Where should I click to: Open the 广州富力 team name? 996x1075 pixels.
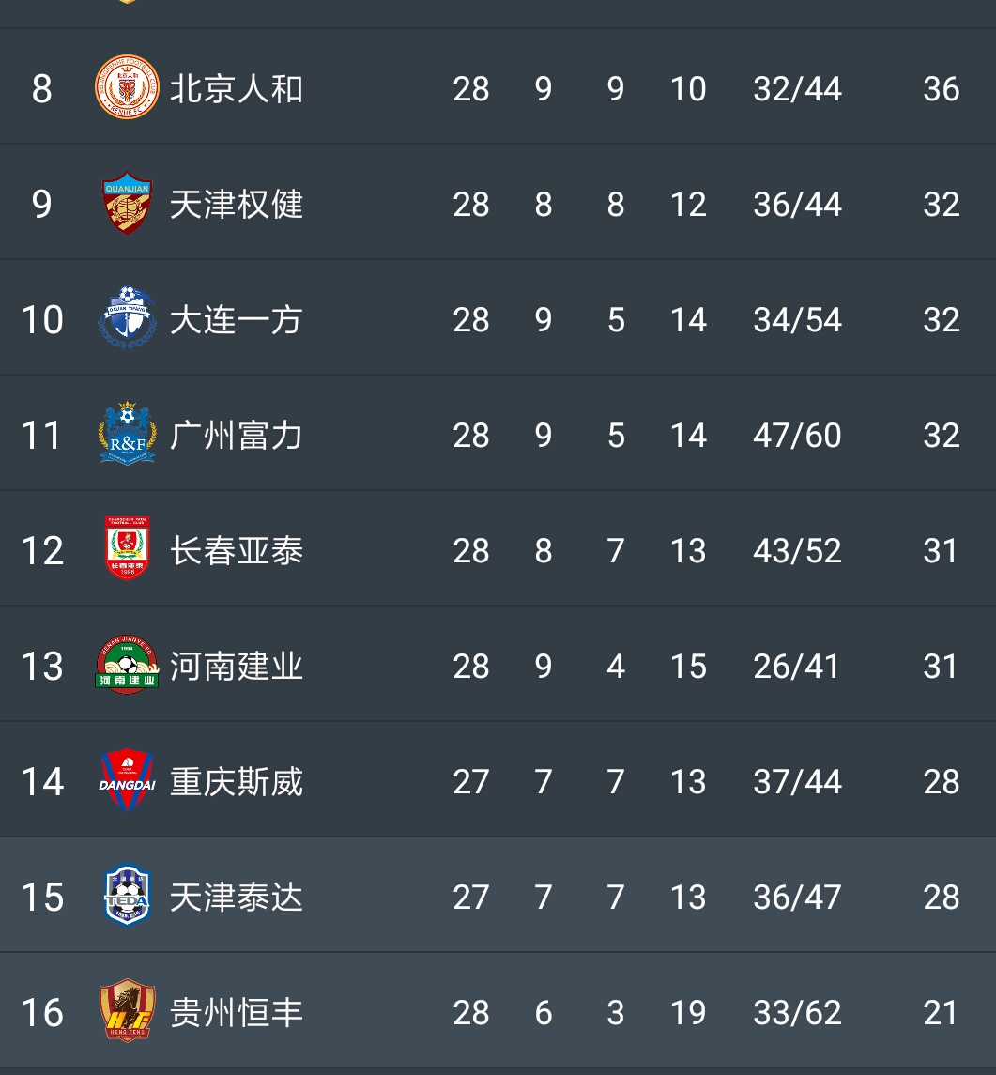(x=236, y=436)
